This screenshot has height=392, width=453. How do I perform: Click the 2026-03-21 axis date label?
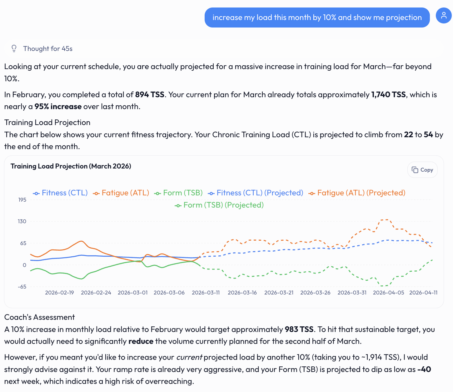point(279,293)
